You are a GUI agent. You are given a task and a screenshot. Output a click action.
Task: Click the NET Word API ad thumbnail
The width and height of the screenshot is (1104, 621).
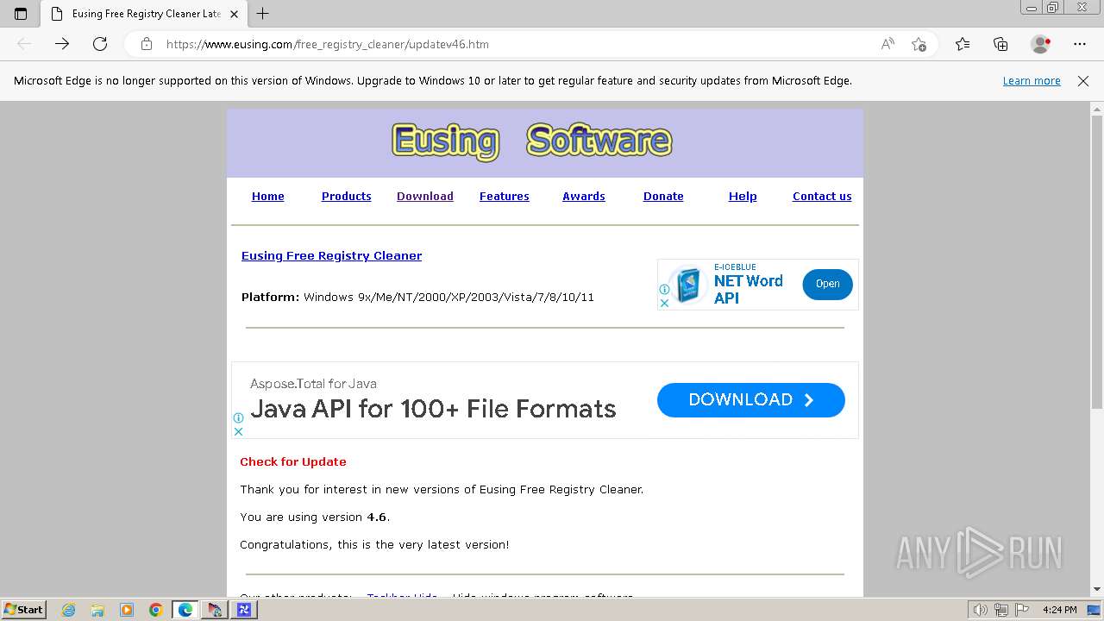pyautogui.click(x=689, y=285)
